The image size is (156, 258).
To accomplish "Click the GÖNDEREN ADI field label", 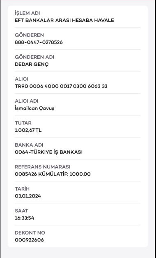I will coord(34,57).
